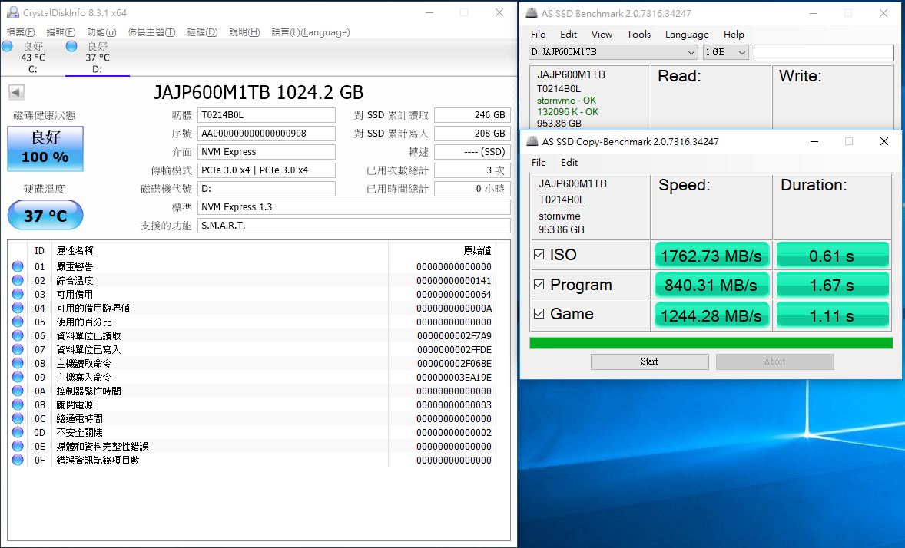Screen dimensions: 905x548
Task: Open Language menu in AS SSD Benchmark
Action: pos(687,35)
